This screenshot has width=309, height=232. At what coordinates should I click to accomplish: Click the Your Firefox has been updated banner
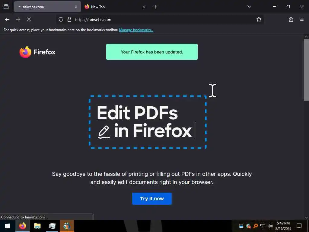click(x=152, y=52)
